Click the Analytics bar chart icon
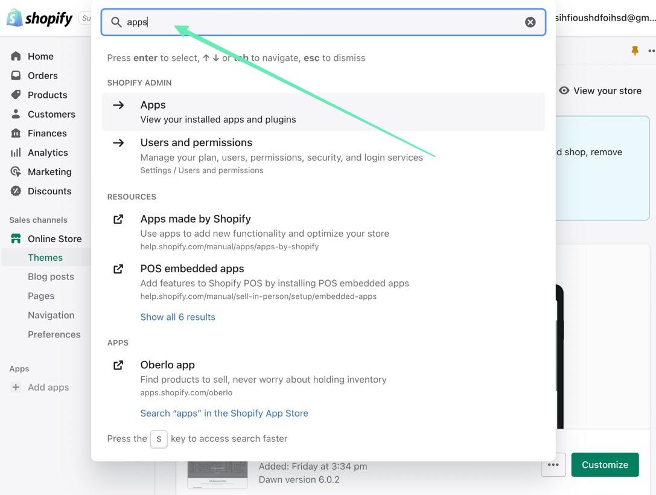 16,152
